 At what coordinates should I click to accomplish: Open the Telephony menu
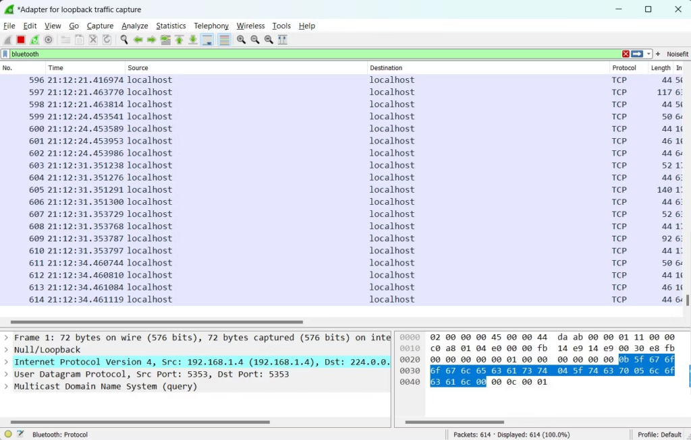point(211,26)
